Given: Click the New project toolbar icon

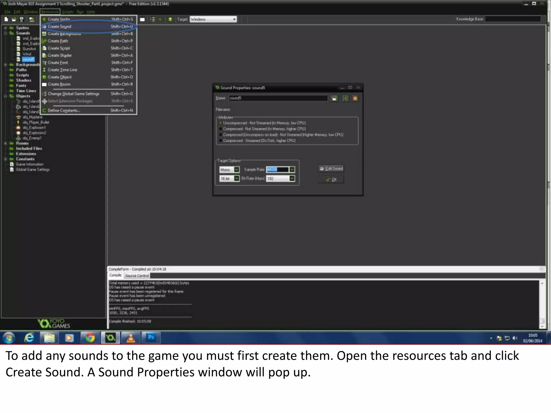Looking at the screenshot, I should [x=6, y=19].
